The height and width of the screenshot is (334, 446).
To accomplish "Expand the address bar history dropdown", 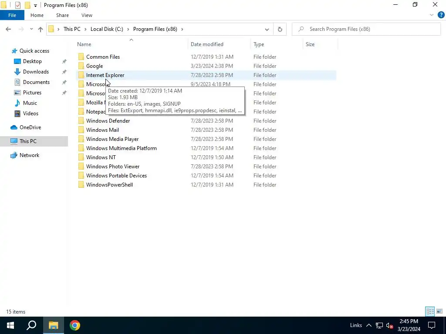I will [x=267, y=29].
